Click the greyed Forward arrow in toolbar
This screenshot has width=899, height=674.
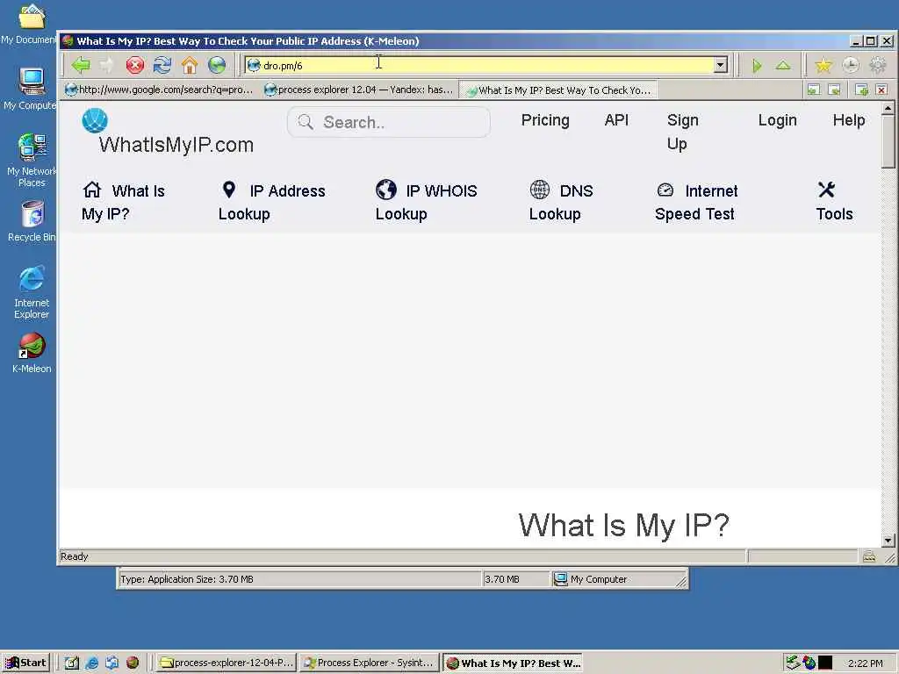coord(107,65)
